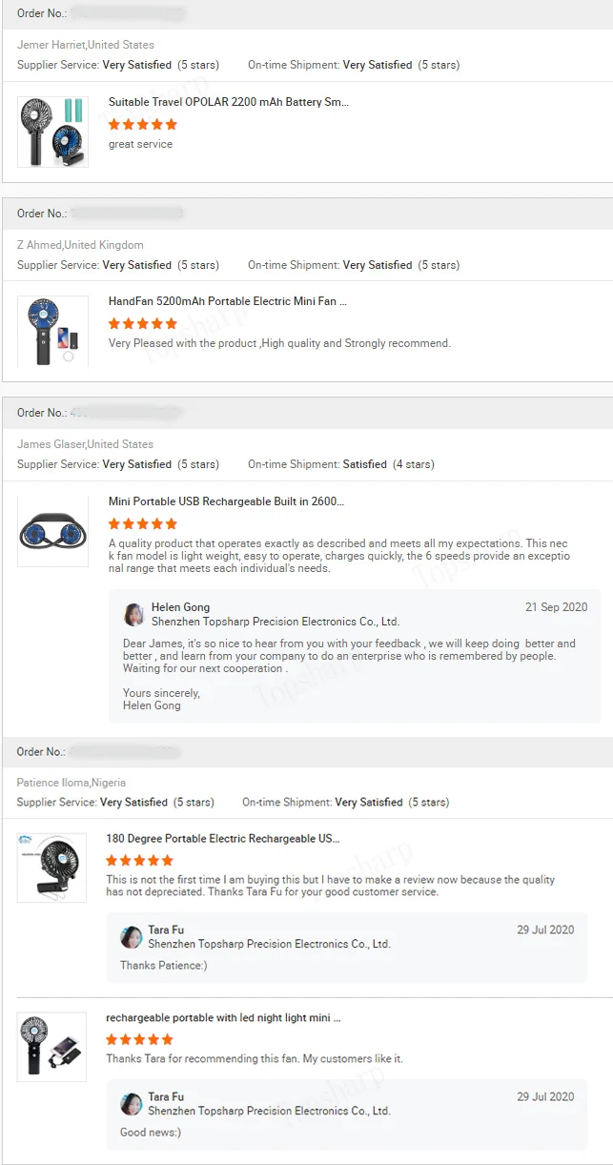The width and height of the screenshot is (613, 1165).
Task: Click star rating under 180 Degree fan review
Action: click(140, 860)
